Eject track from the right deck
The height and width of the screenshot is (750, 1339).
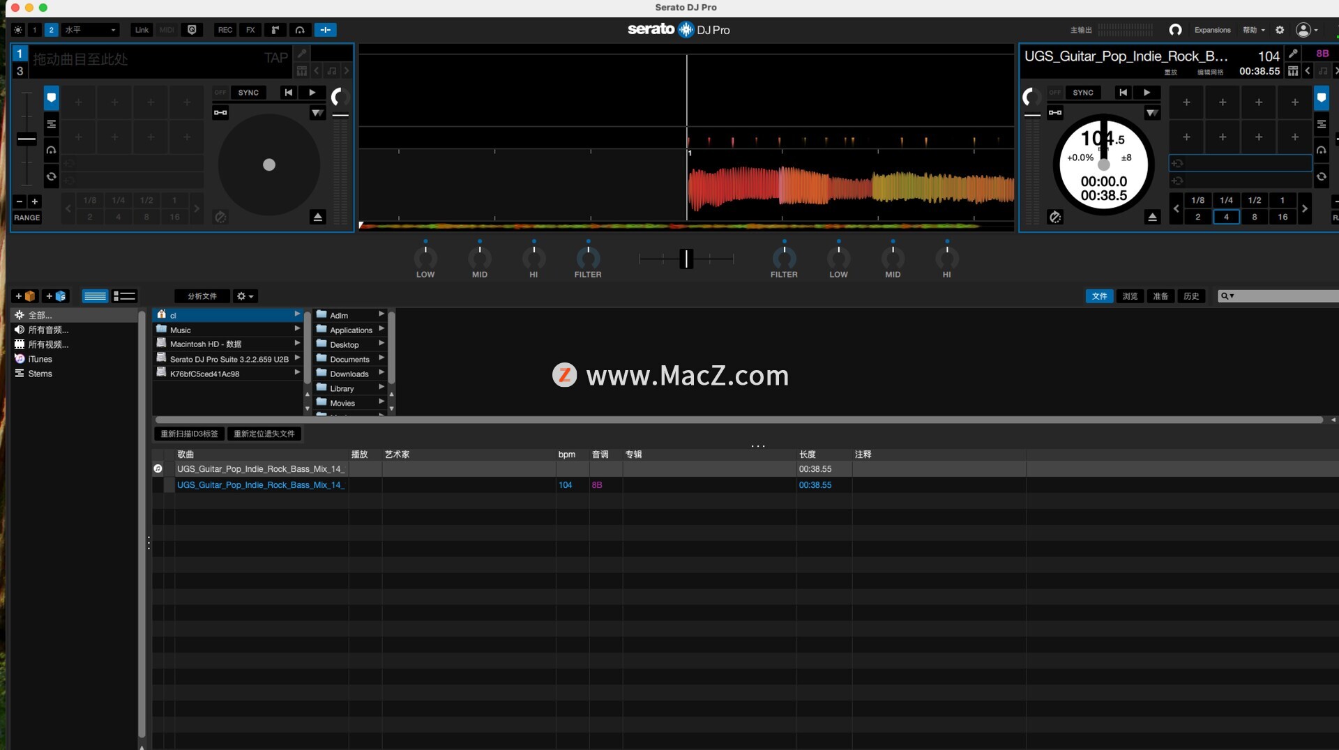tap(1152, 217)
